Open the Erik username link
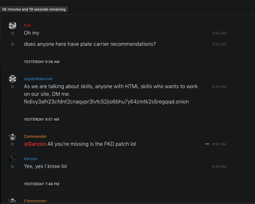The width and height of the screenshot is (255, 204). click(x=27, y=25)
